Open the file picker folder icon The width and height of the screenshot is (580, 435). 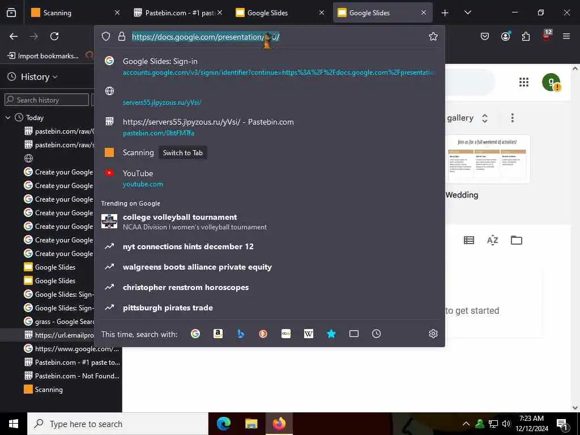coord(517,240)
